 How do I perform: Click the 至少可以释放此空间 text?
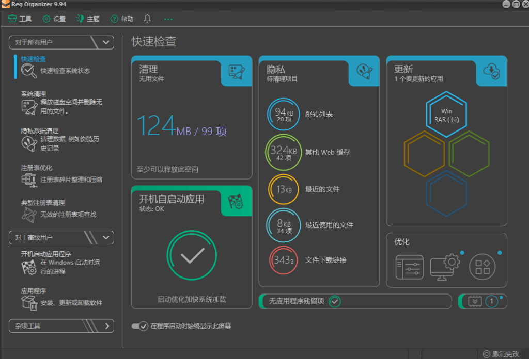pos(167,169)
